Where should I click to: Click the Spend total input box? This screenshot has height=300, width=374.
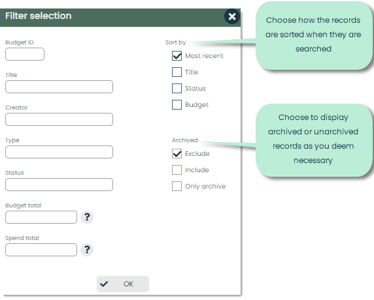41,250
